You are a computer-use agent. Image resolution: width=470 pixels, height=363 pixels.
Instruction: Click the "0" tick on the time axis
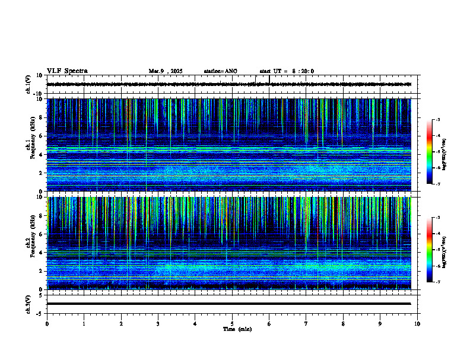47,324
